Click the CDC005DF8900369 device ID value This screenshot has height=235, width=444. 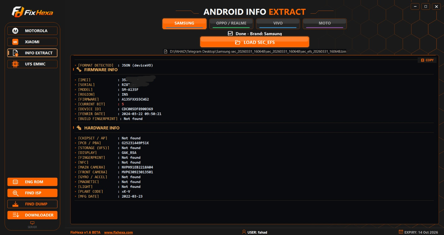[x=137, y=109]
